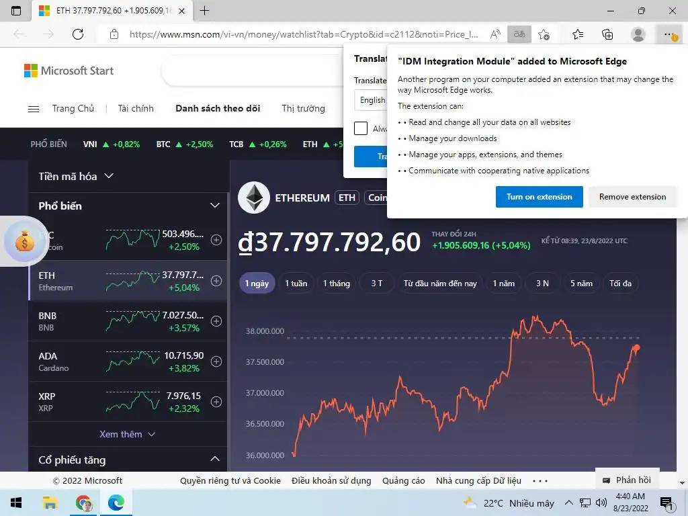Open Quyền riêng tư và Cookie link
Viewport: 688px width, 516px height.
(230, 481)
